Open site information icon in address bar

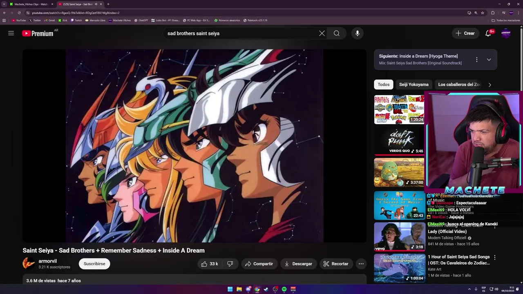click(28, 13)
